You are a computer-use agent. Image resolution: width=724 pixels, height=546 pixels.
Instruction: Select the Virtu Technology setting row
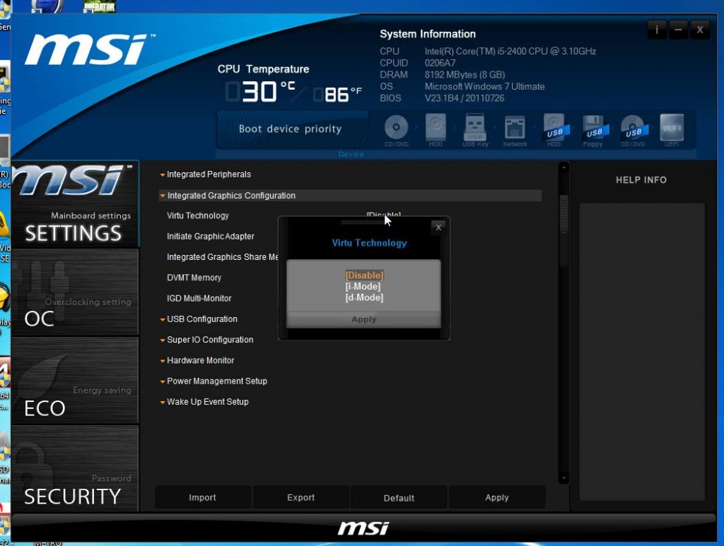tap(198, 216)
